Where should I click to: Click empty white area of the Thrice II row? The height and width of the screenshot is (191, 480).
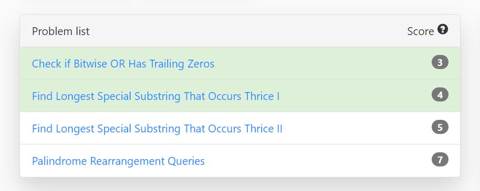tap(357, 128)
